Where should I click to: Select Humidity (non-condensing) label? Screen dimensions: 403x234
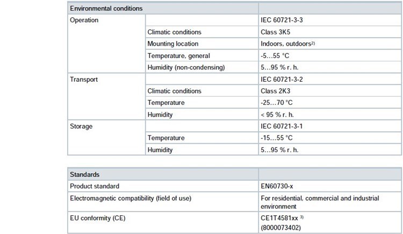click(186, 67)
